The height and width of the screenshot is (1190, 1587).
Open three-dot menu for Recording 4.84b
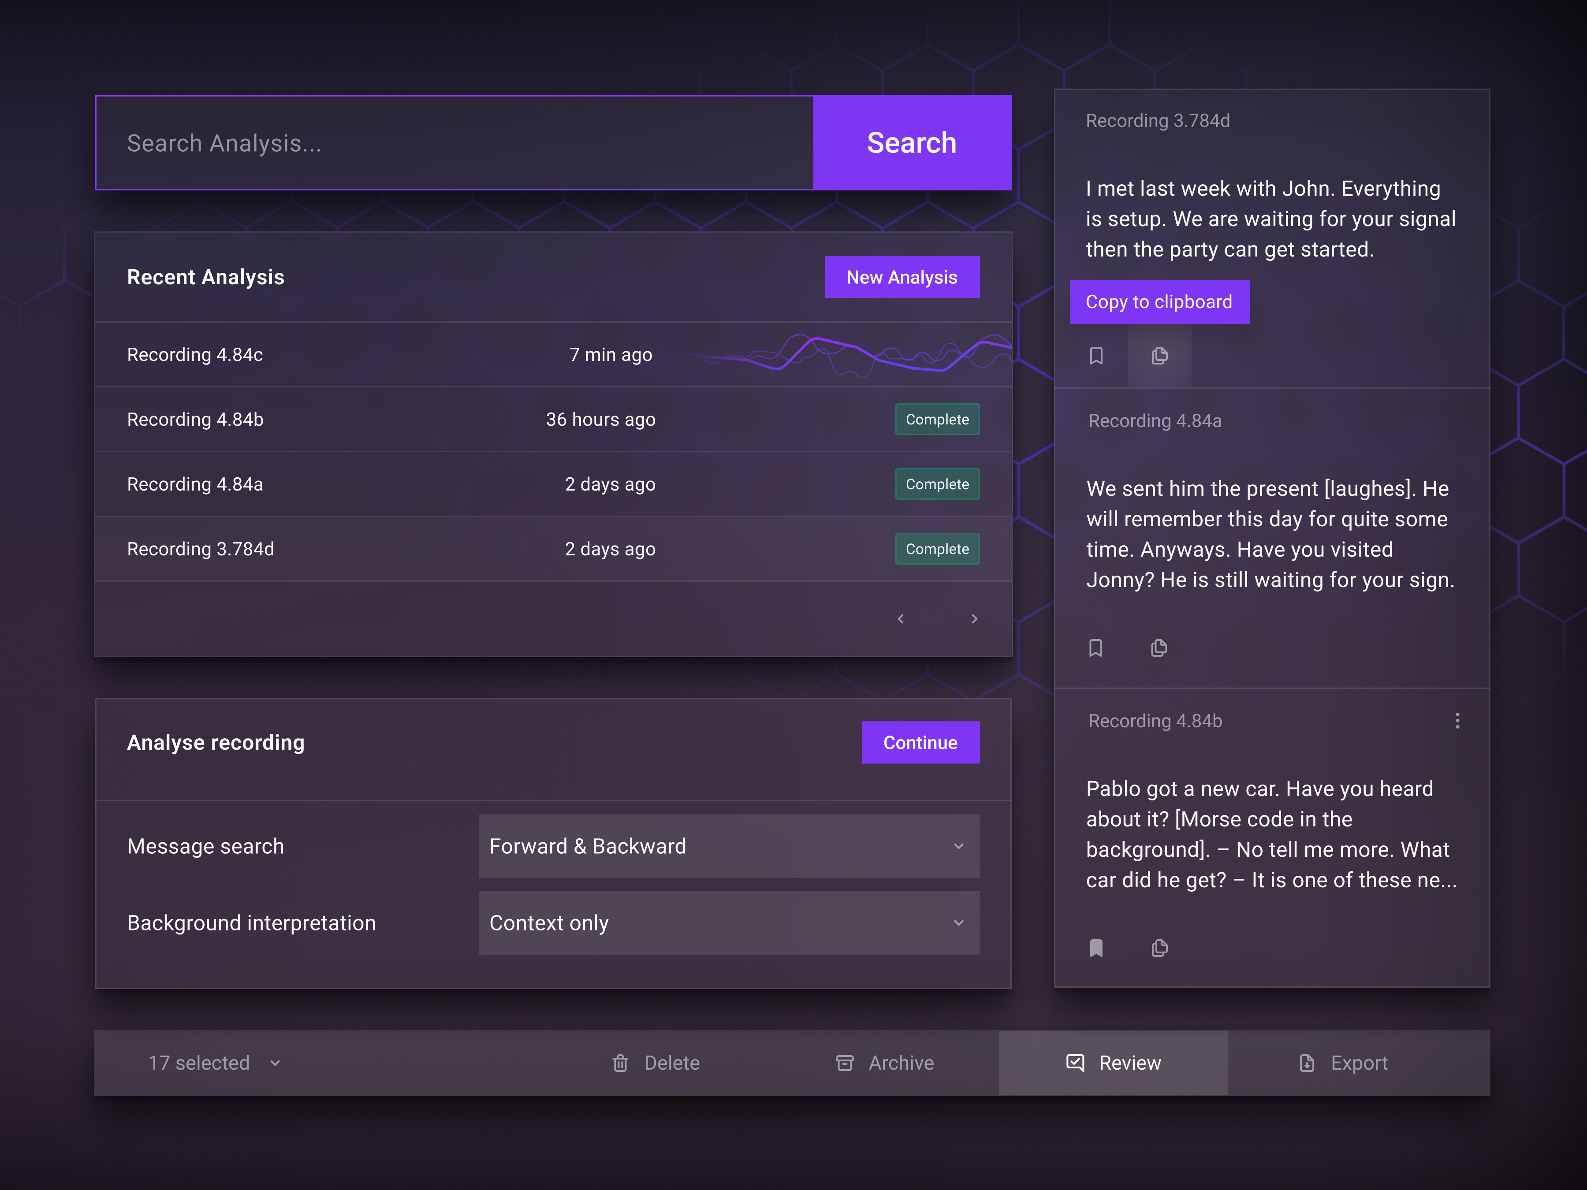pyautogui.click(x=1457, y=721)
